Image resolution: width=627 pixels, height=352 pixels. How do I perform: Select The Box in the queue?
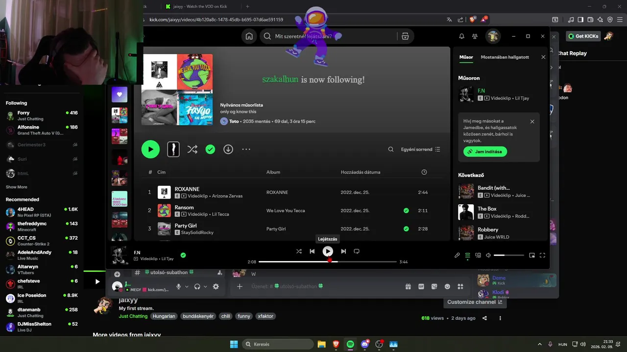click(x=500, y=212)
